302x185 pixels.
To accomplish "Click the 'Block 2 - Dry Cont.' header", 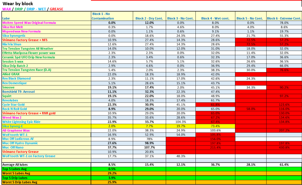I will [149, 18].
